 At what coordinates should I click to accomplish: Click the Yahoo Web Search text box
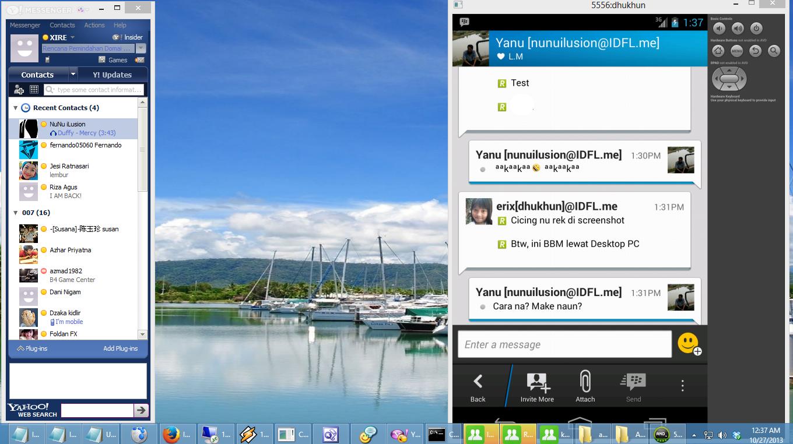(x=97, y=410)
